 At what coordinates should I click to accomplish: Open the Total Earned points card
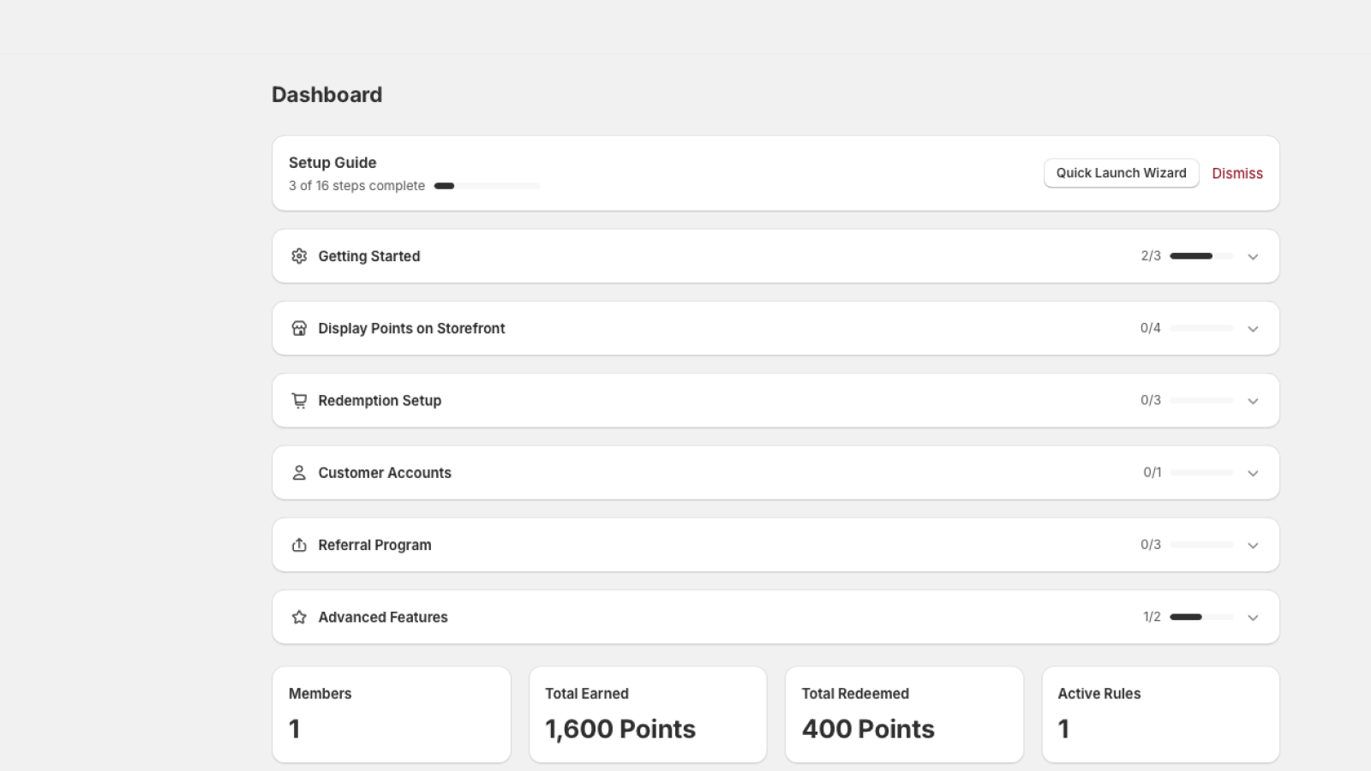(x=648, y=714)
